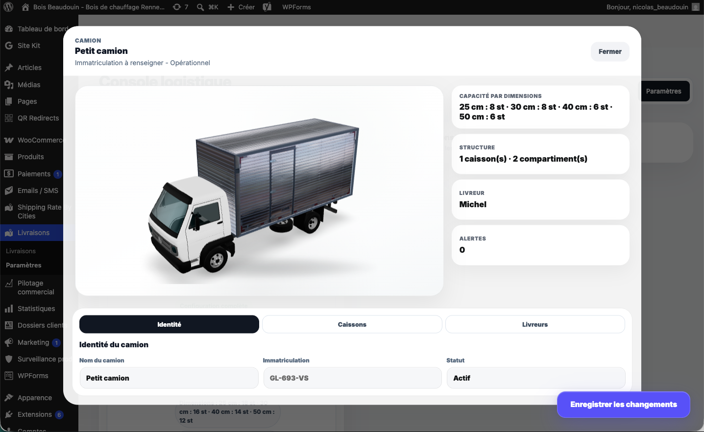
Task: Click the '1 caisson(s) · 2 compartiment(s)' text
Action: 523,159
